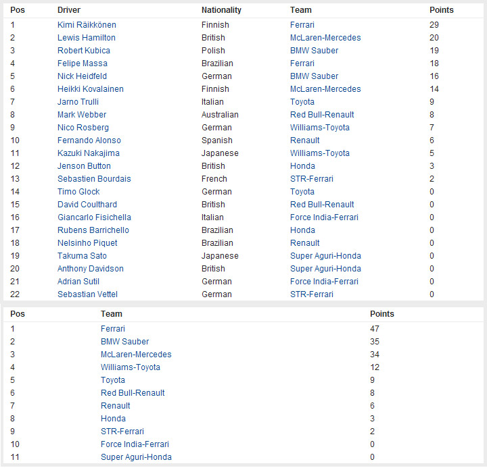The image size is (487, 468).
Task: Open Force India-Ferrari constructors link
Action: (135, 444)
